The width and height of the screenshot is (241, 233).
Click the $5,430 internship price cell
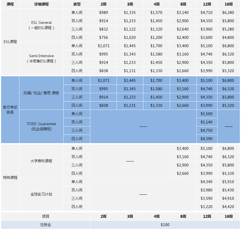click(x=229, y=190)
